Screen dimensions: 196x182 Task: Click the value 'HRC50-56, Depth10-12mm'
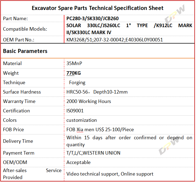point(97,92)
